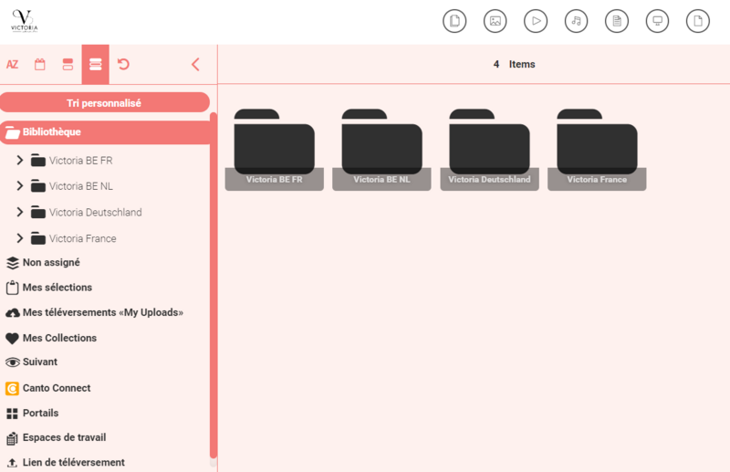
Task: Expand the Victoria BE FR tree folder
Action: tap(20, 161)
